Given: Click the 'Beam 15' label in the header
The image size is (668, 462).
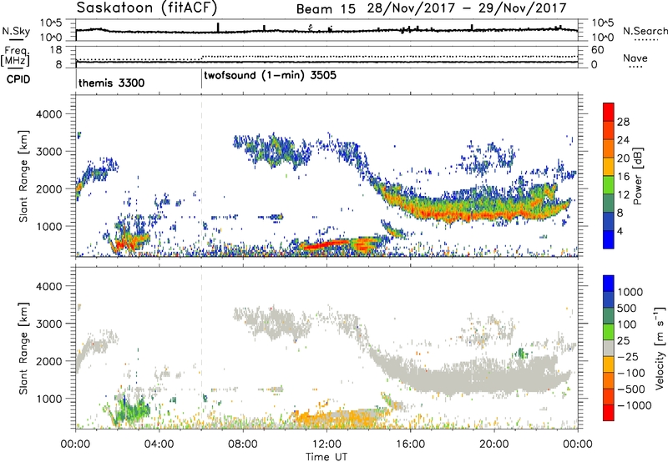Looking at the screenshot, I should tap(326, 8).
